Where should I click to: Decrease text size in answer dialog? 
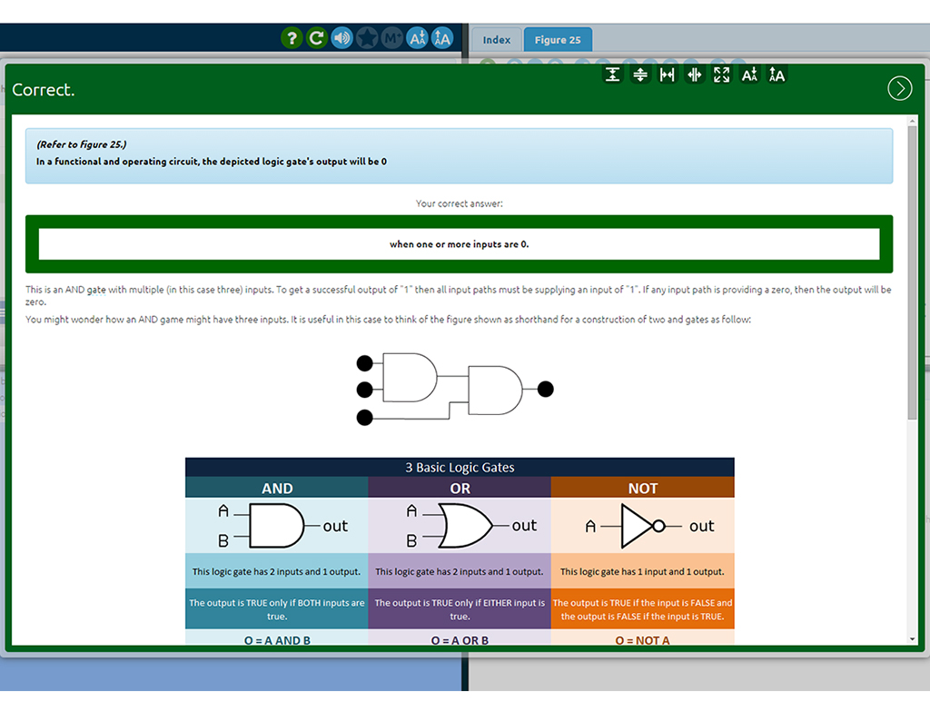[749, 74]
